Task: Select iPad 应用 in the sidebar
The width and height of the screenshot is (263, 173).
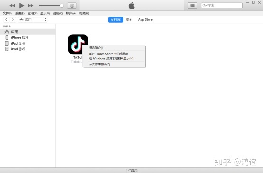Action: (28, 44)
